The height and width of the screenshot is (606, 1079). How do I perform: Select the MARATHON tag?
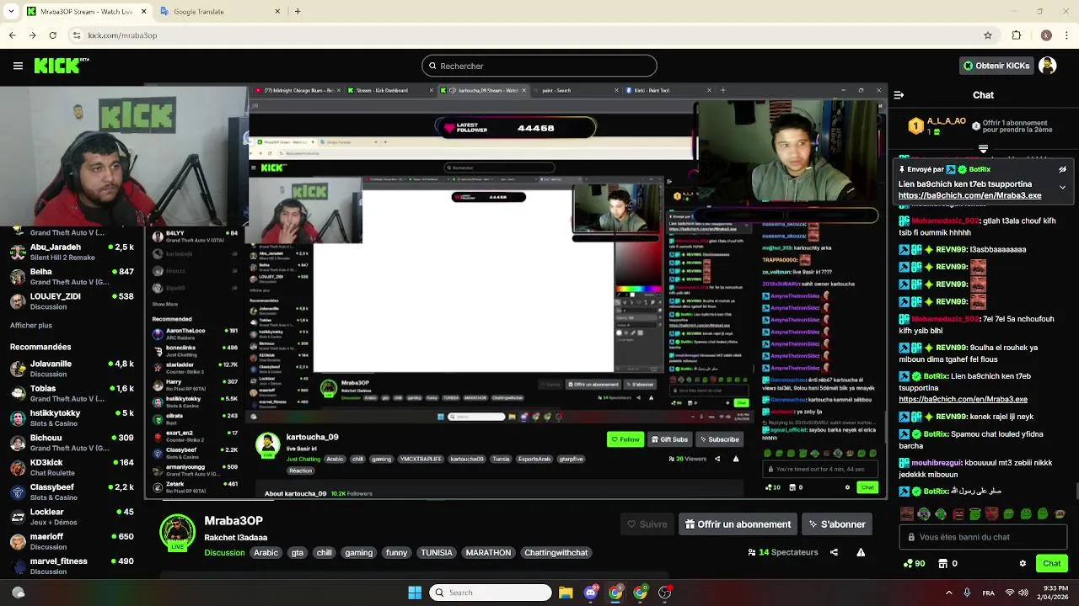click(x=488, y=553)
